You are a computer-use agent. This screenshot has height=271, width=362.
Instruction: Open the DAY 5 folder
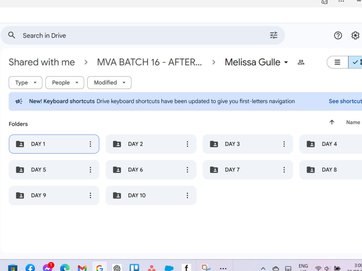tap(54, 170)
